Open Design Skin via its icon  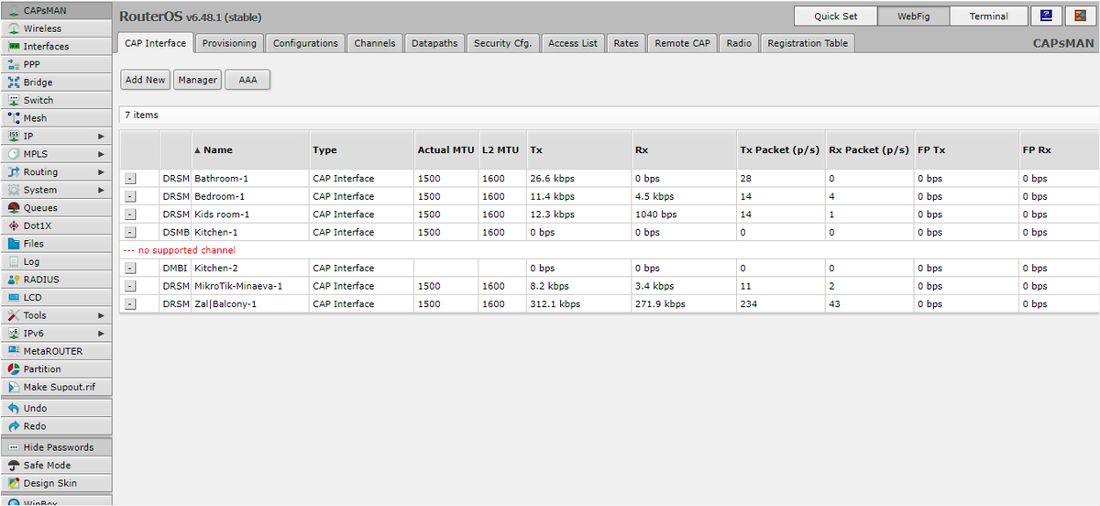(14, 483)
